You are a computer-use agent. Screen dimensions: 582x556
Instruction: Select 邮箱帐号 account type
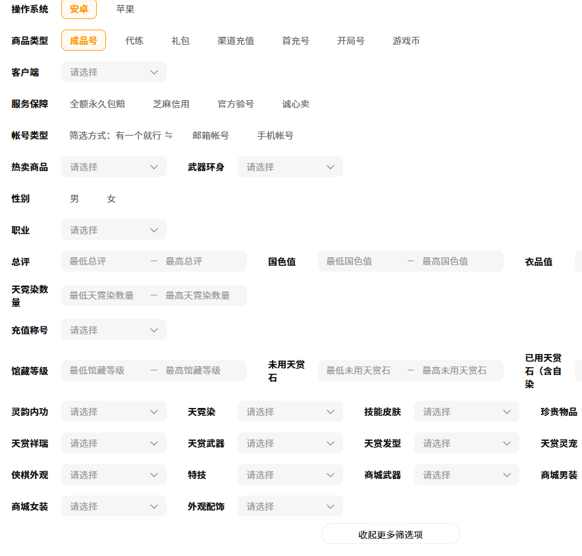pos(211,136)
